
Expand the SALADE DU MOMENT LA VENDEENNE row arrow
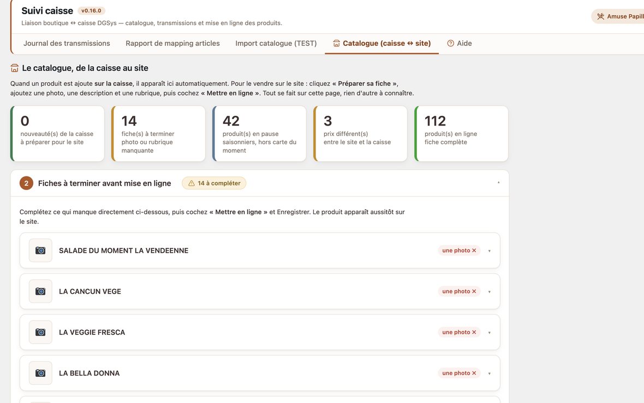[489, 251]
